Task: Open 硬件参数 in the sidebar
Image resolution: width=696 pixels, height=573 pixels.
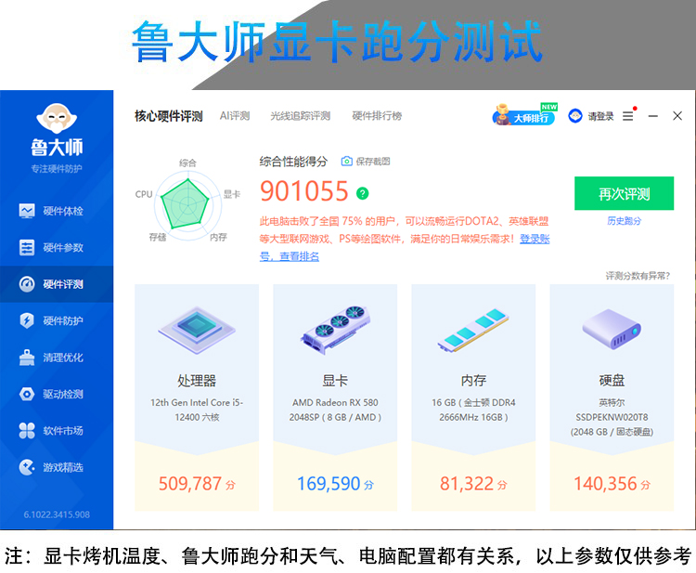Action: (57, 247)
